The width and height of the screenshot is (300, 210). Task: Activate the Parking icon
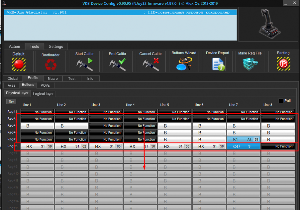[x=283, y=64]
